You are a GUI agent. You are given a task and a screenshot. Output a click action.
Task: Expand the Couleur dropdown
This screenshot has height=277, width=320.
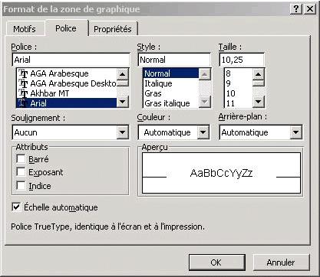point(203,132)
